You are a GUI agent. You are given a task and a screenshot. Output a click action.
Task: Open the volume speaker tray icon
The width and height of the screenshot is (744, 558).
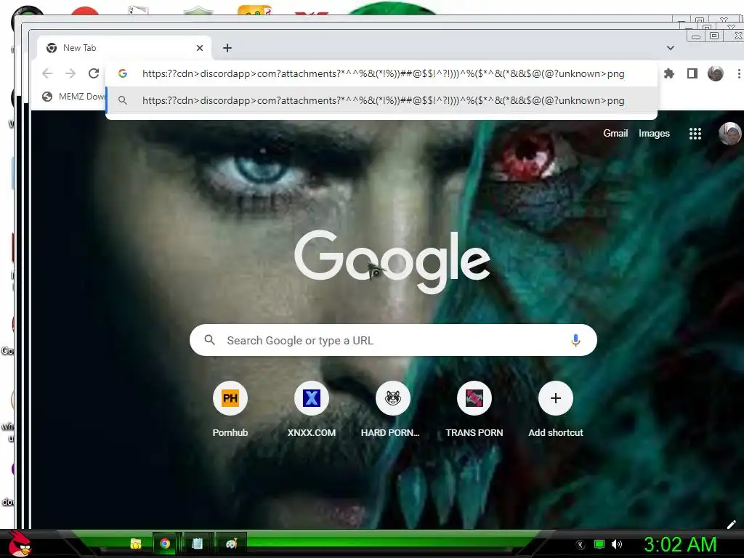617,544
